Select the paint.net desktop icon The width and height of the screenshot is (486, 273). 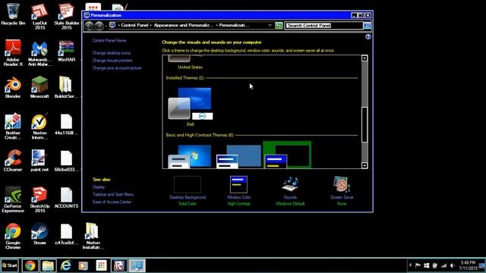[x=39, y=161]
